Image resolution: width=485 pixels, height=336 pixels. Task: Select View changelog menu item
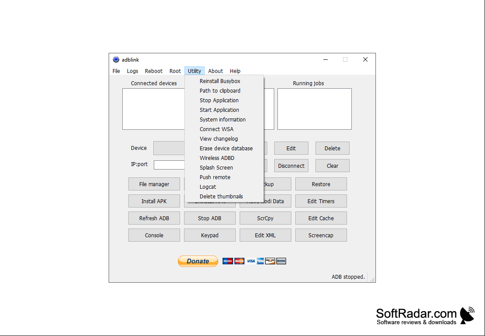224,139
